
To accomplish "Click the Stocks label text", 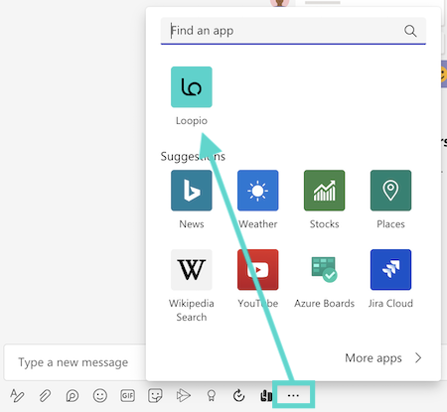I will (325, 224).
